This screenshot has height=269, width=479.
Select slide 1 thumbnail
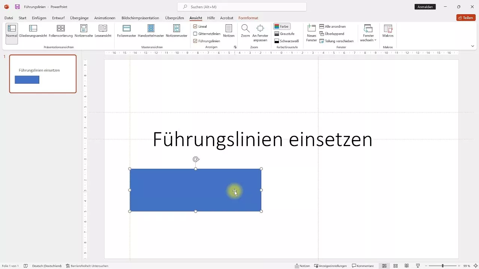(43, 74)
